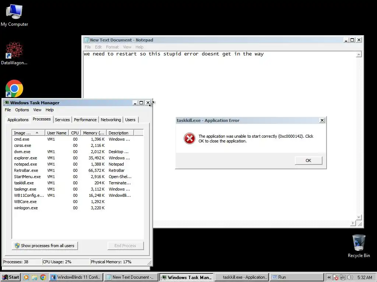This screenshot has width=377, height=282.
Task: Click the shield icon on Show processes button
Action: [x=17, y=246]
